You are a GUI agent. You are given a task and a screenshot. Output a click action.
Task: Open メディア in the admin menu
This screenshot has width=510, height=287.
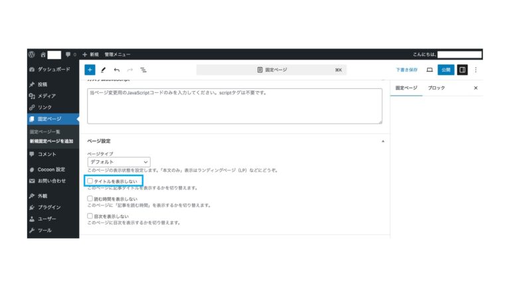click(53, 96)
